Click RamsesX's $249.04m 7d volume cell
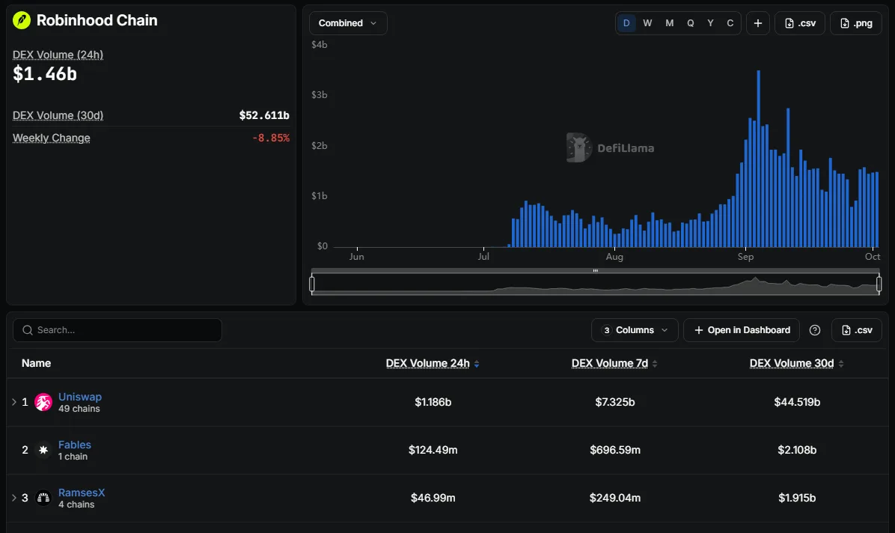 click(615, 498)
